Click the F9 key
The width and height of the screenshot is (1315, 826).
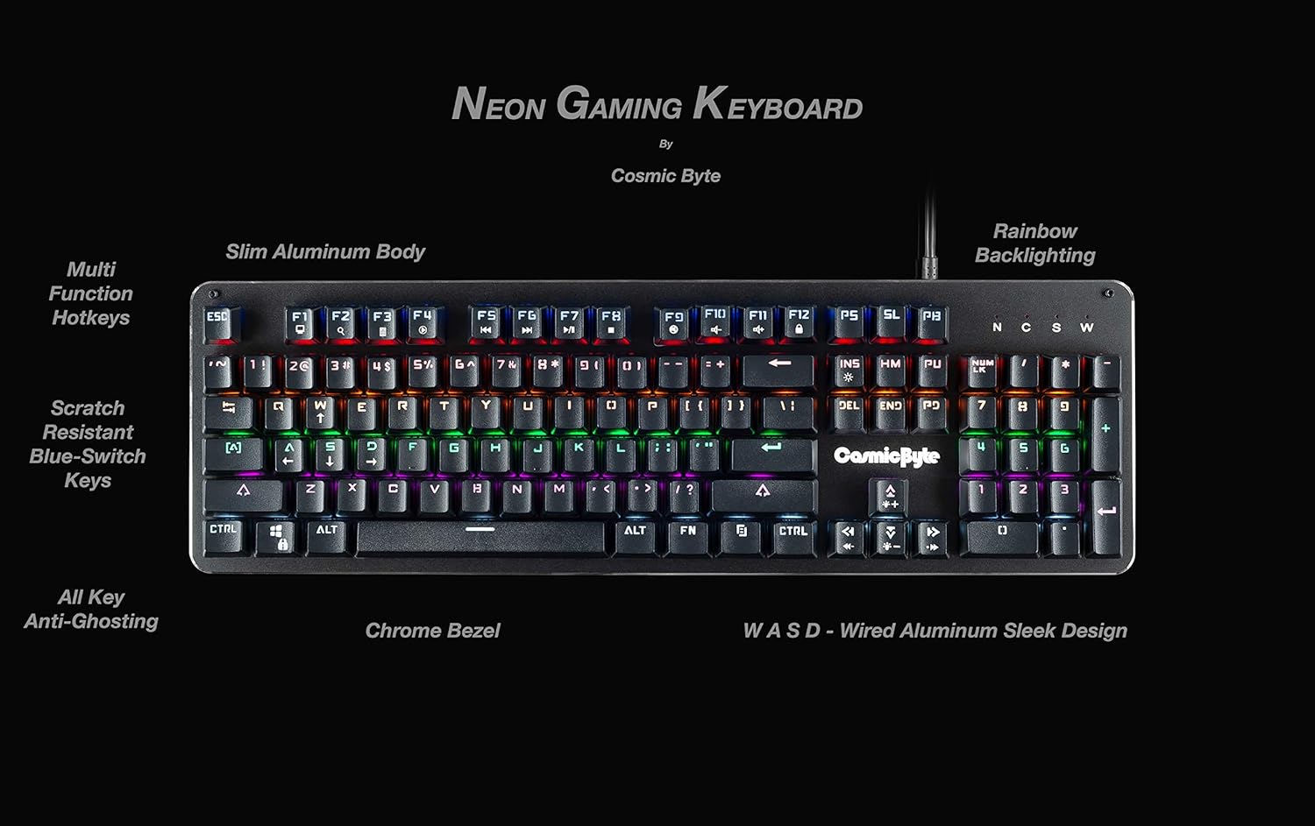[x=673, y=322]
